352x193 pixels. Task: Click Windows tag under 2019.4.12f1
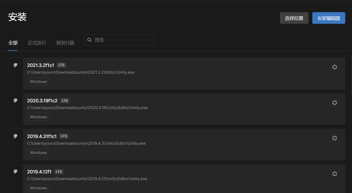pos(39,188)
